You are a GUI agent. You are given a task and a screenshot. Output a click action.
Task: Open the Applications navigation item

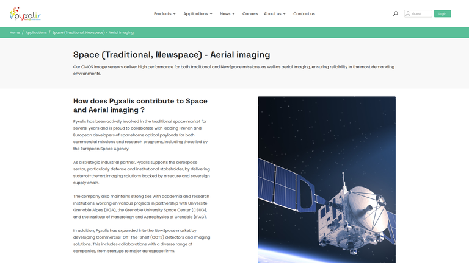(x=195, y=14)
